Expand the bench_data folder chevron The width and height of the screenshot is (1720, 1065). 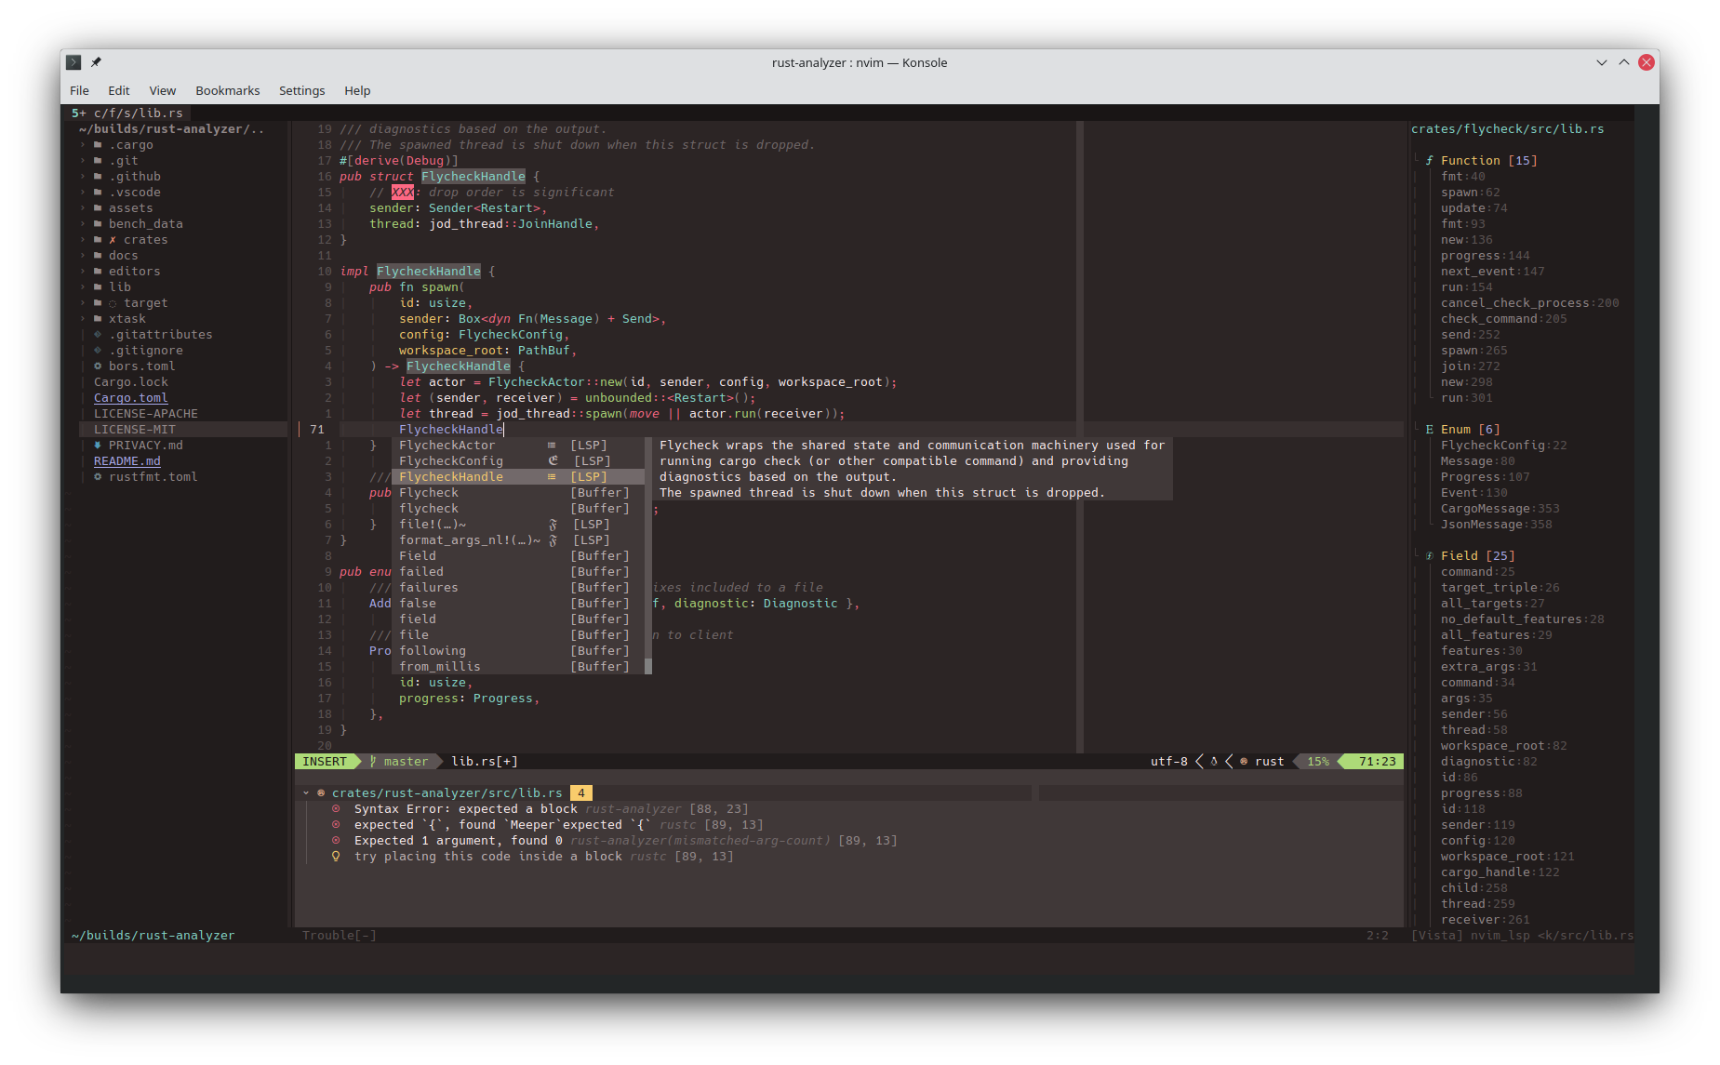point(83,224)
